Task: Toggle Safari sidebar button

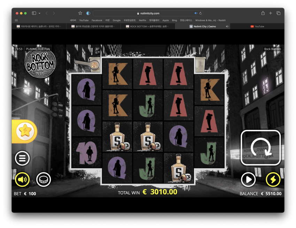Action: (34, 13)
